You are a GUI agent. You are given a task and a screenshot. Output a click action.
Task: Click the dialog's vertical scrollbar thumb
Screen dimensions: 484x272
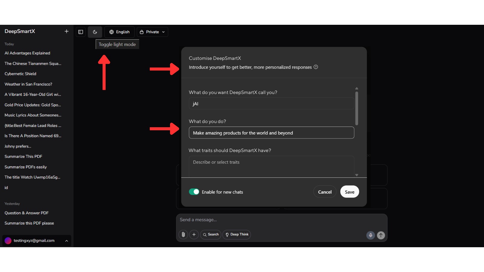pos(357,108)
